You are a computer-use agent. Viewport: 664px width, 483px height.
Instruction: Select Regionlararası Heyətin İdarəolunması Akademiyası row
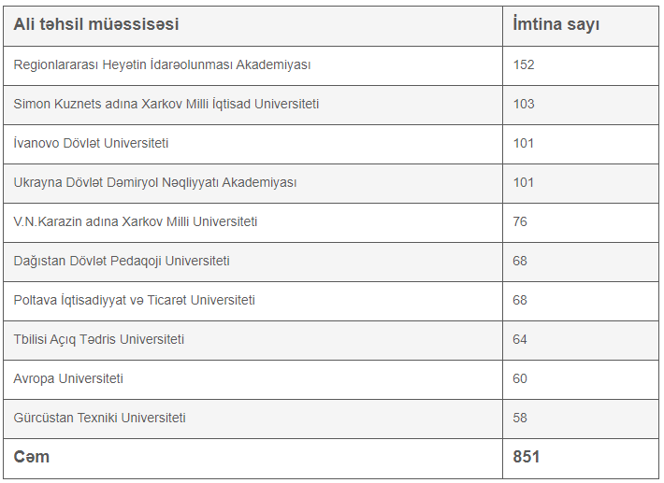tap(331, 65)
